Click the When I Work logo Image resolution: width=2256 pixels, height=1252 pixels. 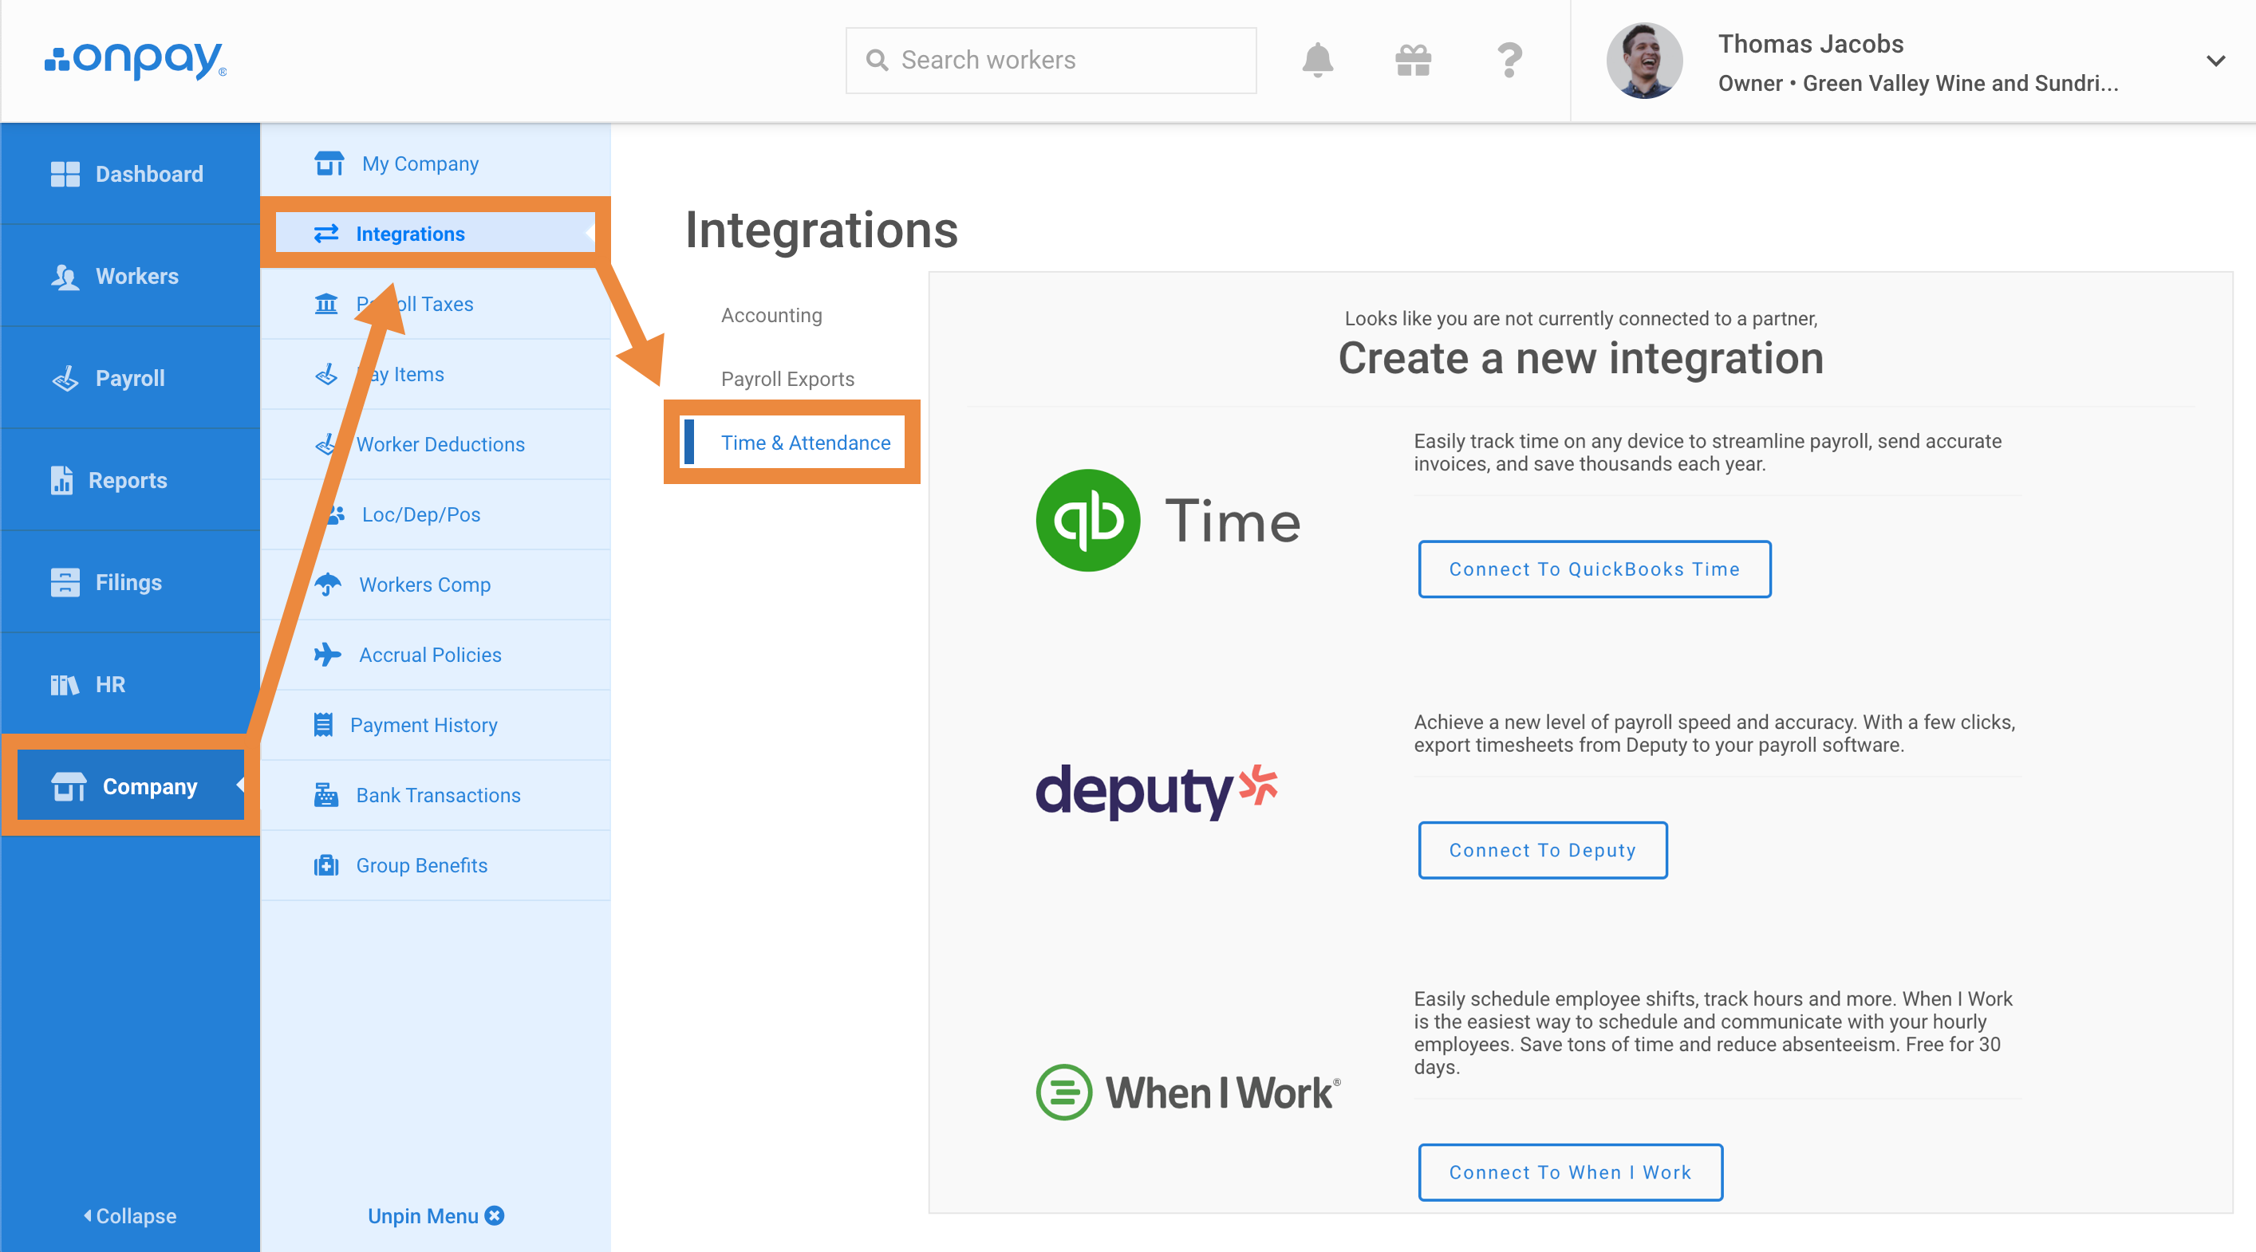coord(1188,1092)
